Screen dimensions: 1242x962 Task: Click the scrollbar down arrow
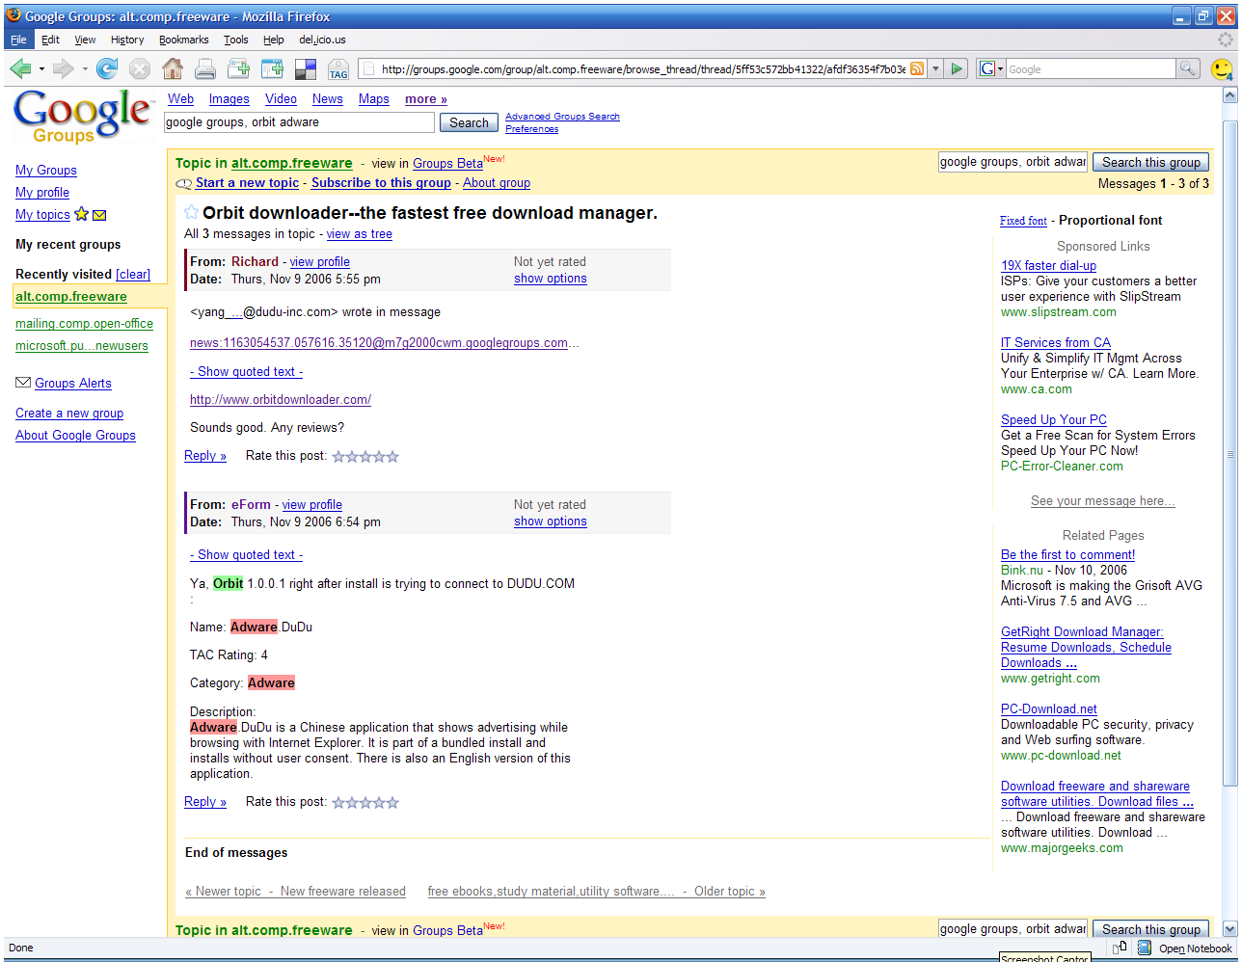click(x=1229, y=929)
